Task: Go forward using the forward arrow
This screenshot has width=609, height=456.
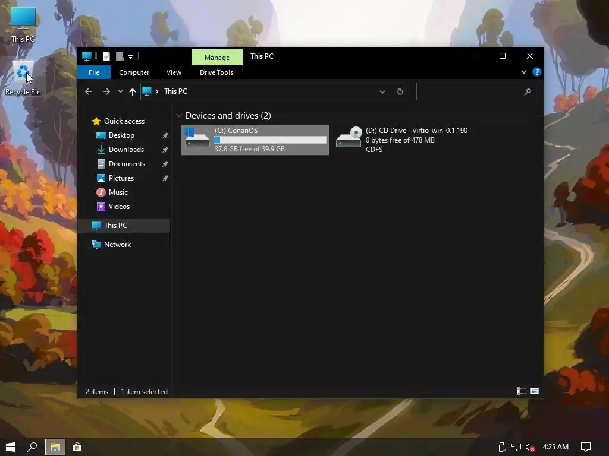Action: pos(106,91)
